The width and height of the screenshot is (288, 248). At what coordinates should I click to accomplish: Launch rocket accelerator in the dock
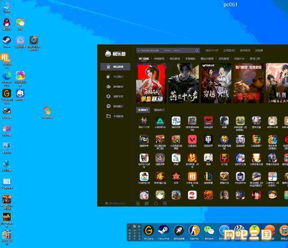pos(179,232)
